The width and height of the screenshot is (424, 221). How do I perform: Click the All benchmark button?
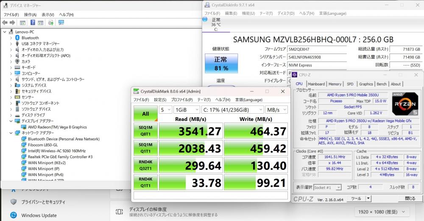pyautogui.click(x=145, y=114)
